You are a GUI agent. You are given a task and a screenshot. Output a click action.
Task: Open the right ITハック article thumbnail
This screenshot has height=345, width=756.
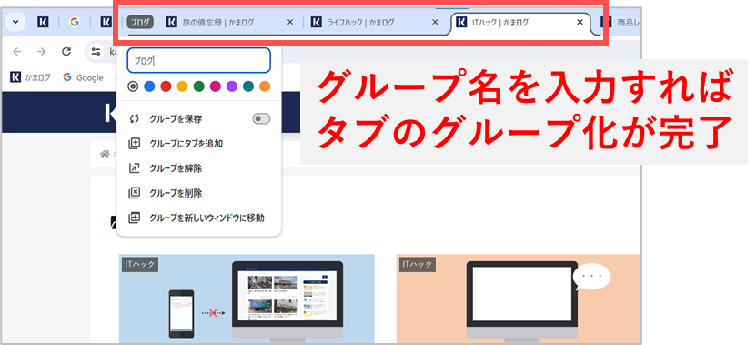pyautogui.click(x=519, y=299)
